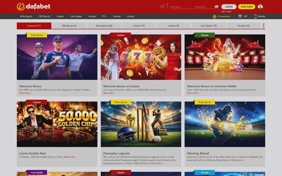The height and width of the screenshot is (176, 282).
Task: Open PT+ in navigation bar
Action: 105,16
